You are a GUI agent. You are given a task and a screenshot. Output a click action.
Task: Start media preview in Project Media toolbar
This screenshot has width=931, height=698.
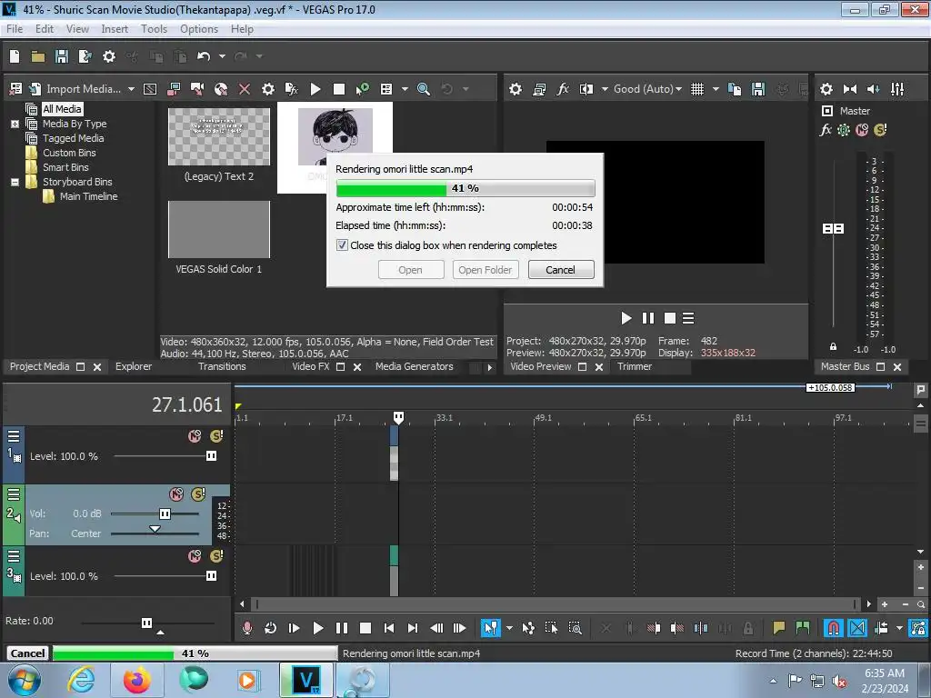(315, 89)
